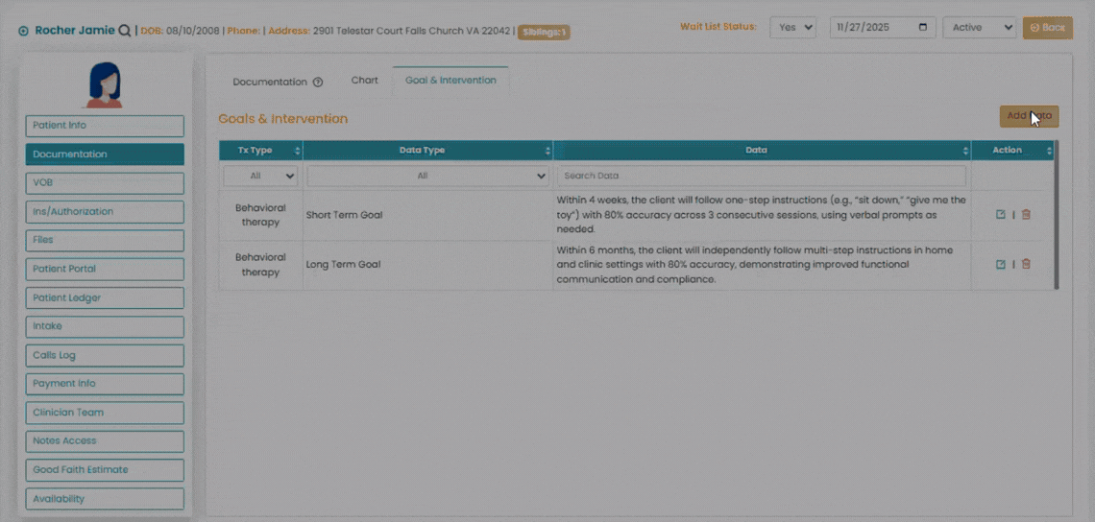Select the Goal & Intervention tab
The height and width of the screenshot is (522, 1095).
tap(450, 81)
